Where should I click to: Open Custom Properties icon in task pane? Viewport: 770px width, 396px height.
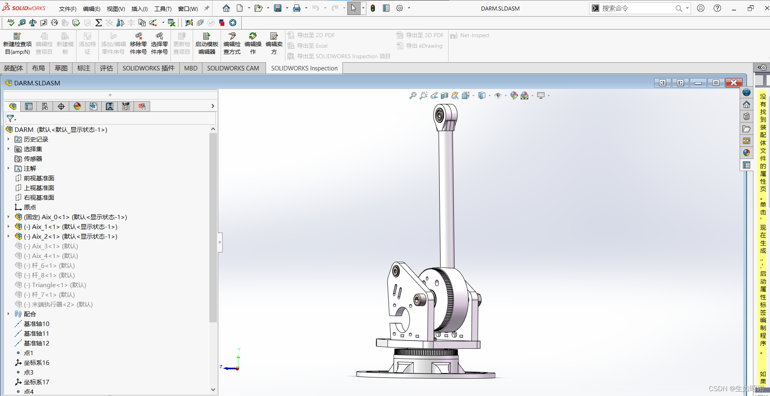747,165
